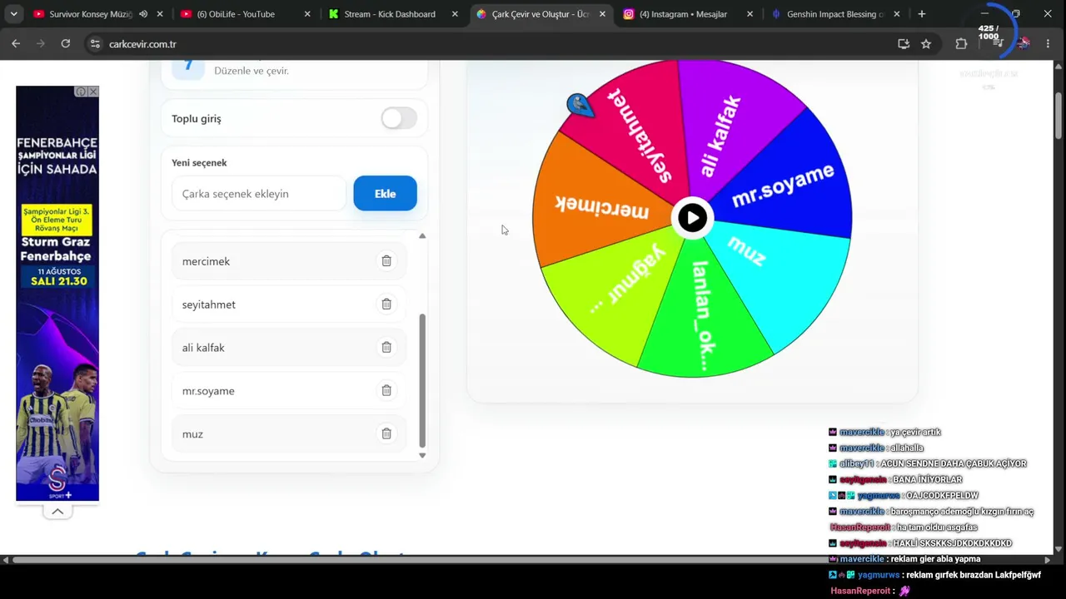Viewport: 1066px width, 599px height.
Task: Close the Çark Çevir tab
Action: coord(602,14)
